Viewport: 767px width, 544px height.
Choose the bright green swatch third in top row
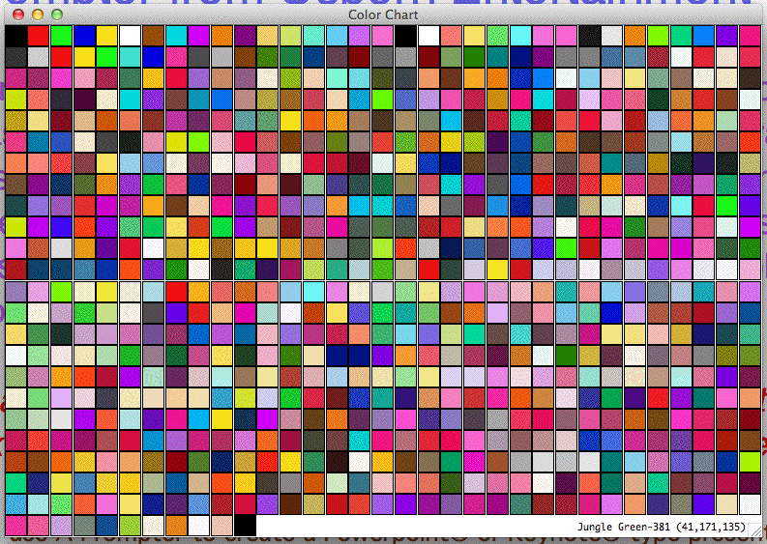(62, 35)
